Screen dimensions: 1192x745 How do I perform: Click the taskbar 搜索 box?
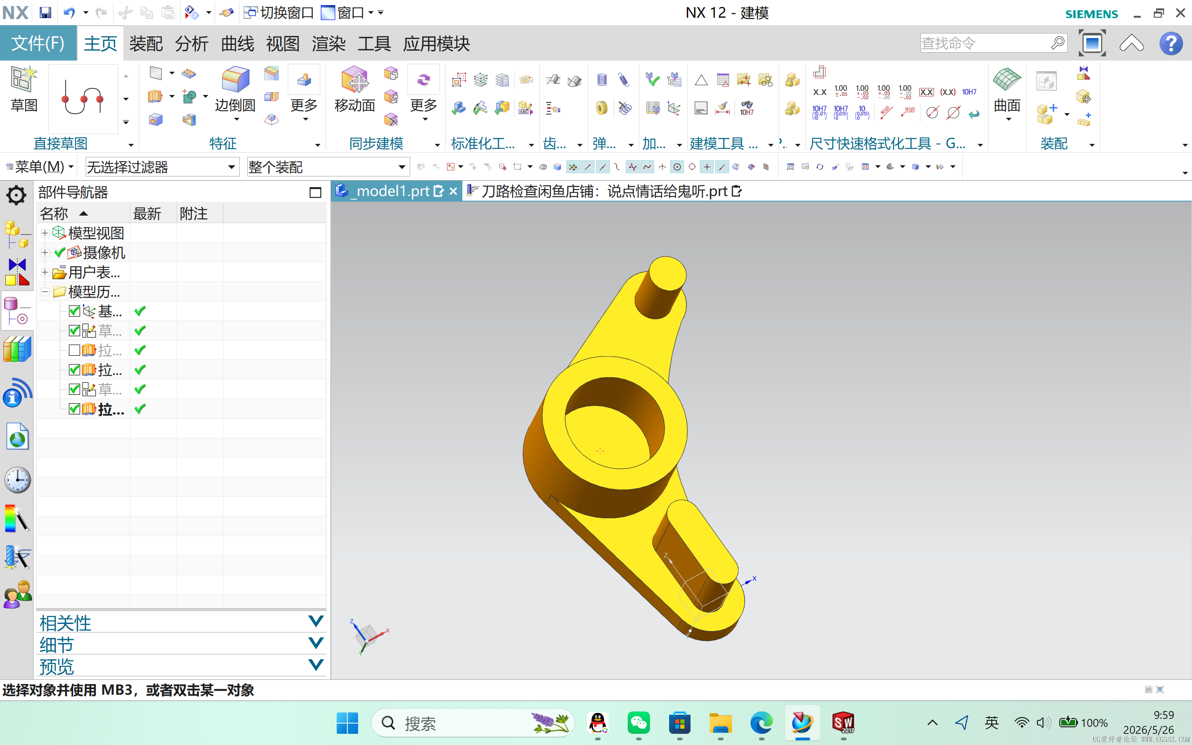[473, 723]
